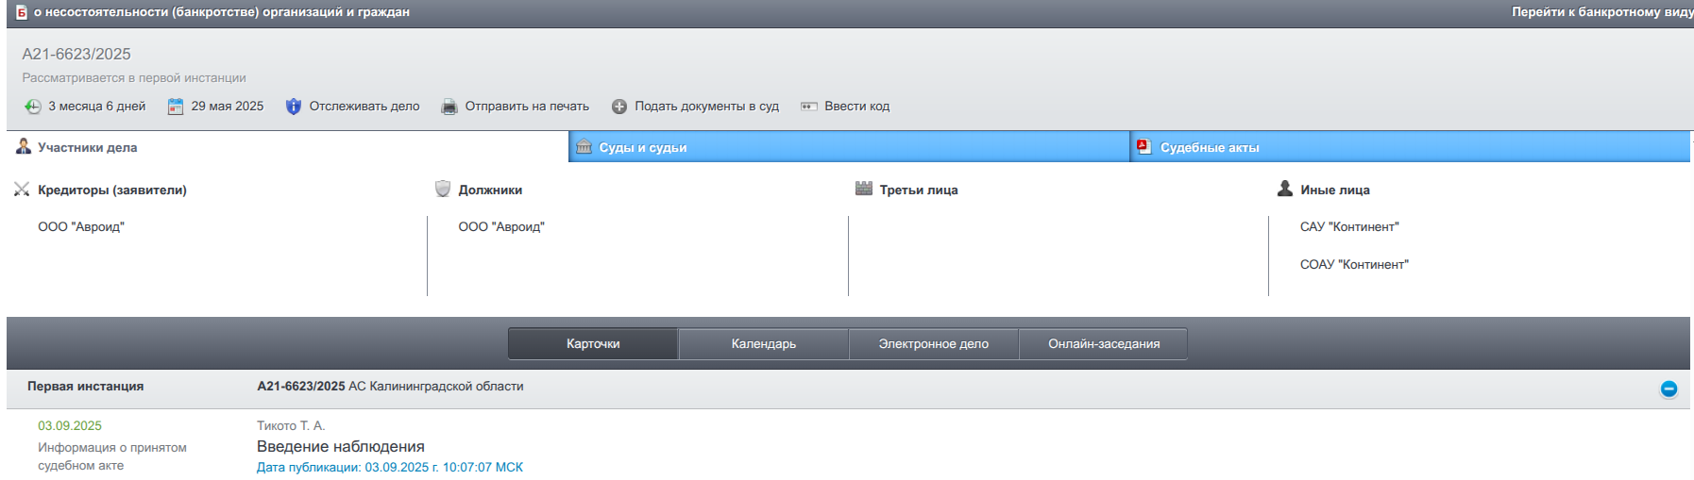Collapse the Первая инстанция section

tap(1669, 389)
